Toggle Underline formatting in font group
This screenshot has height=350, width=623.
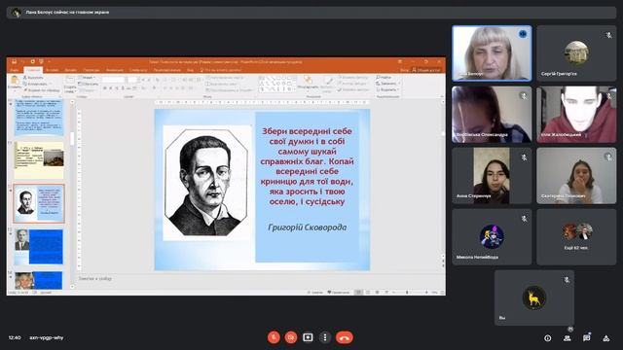(117, 88)
